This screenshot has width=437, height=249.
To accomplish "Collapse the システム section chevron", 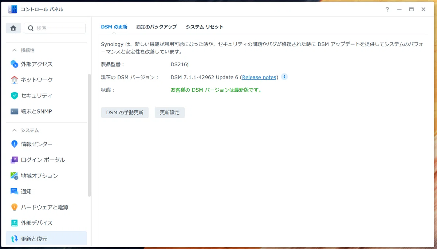I will 15,130.
